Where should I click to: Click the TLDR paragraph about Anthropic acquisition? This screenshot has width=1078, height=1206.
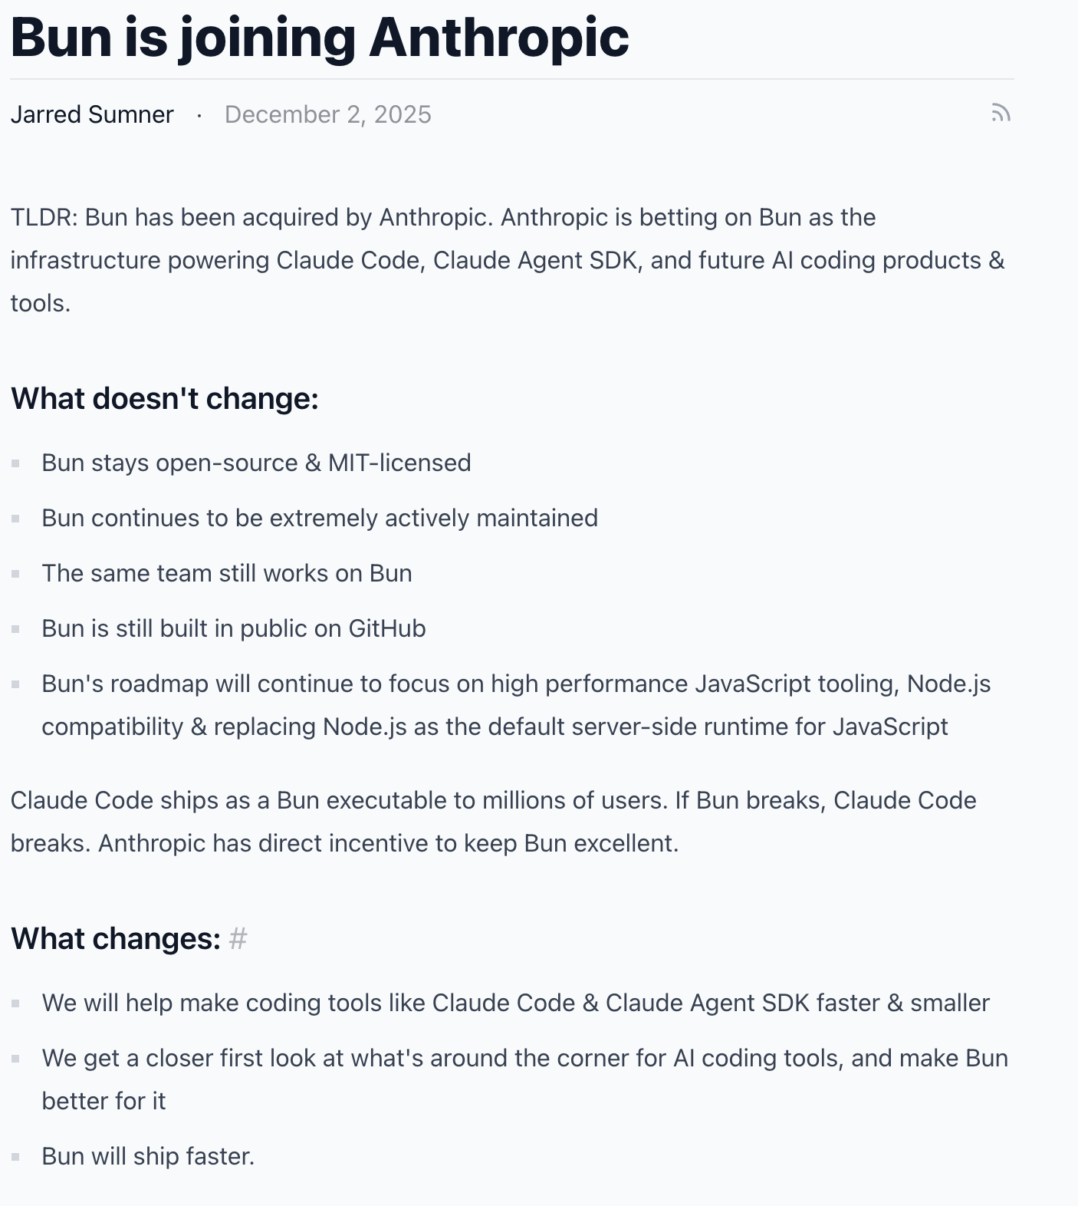coord(508,260)
